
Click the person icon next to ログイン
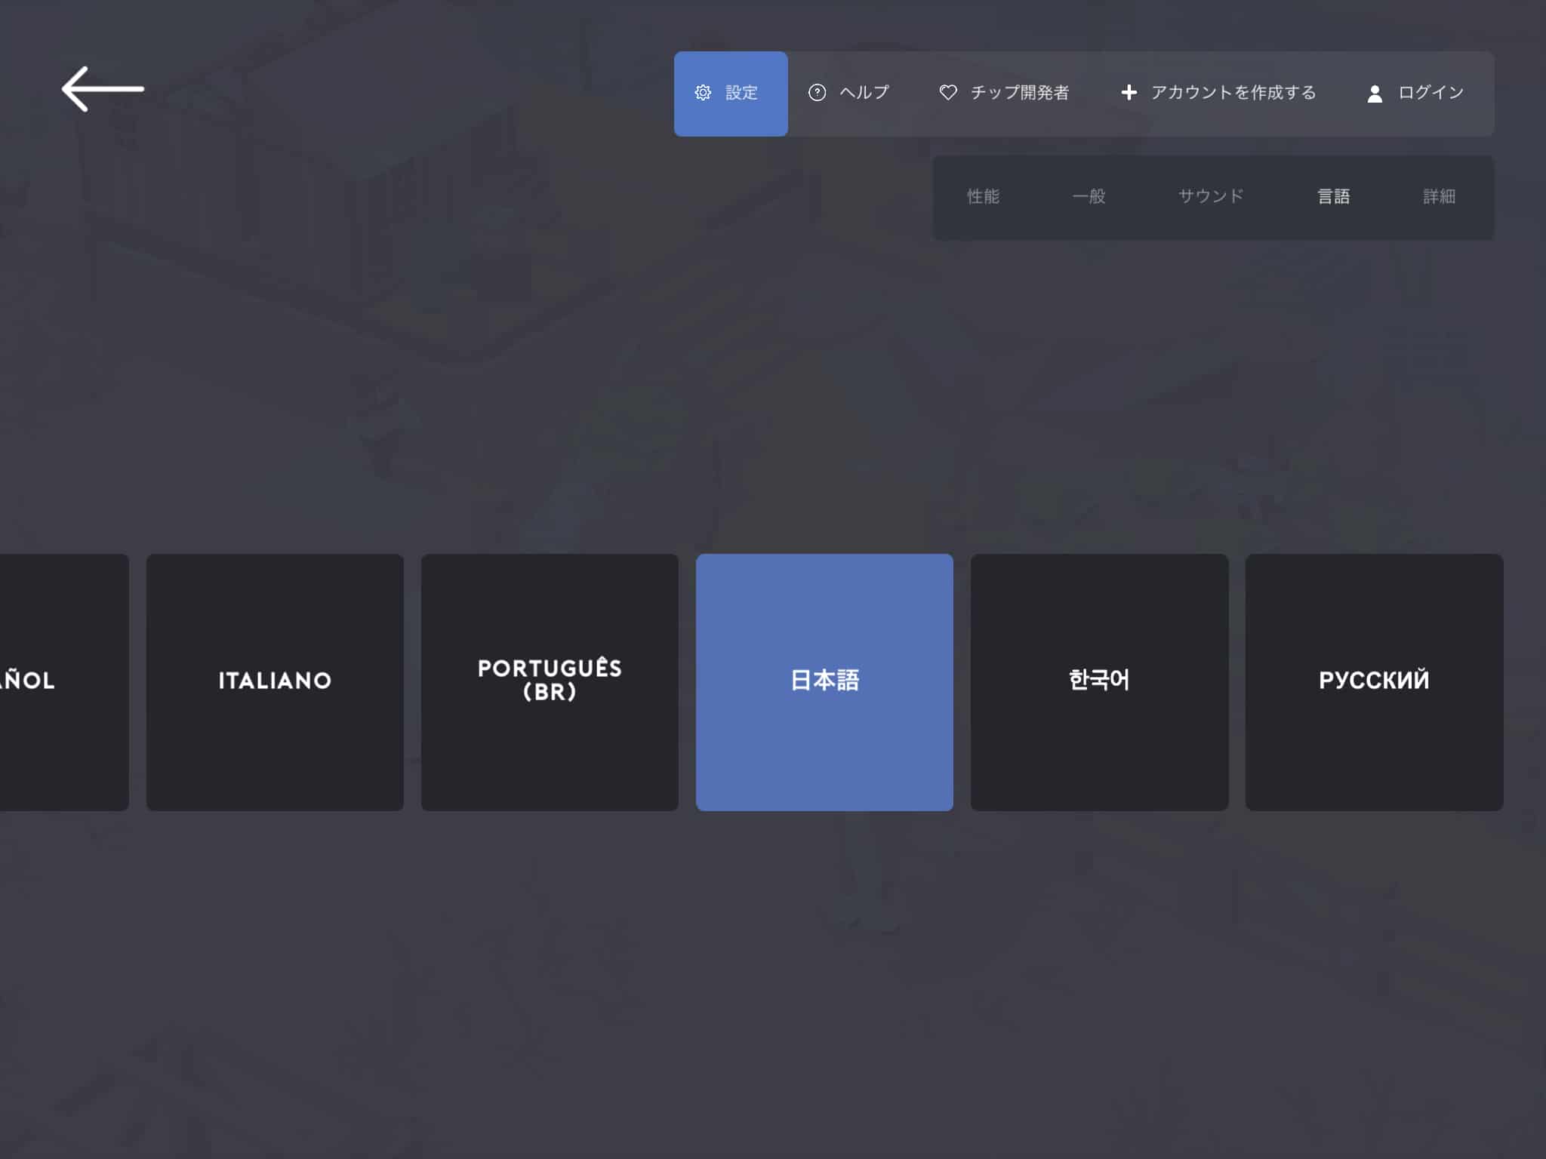point(1374,94)
